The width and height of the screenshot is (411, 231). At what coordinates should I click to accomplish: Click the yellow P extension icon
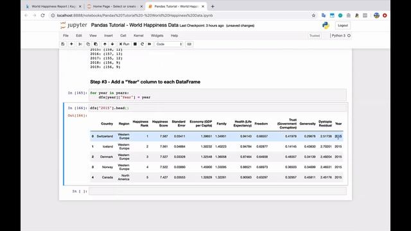click(357, 15)
